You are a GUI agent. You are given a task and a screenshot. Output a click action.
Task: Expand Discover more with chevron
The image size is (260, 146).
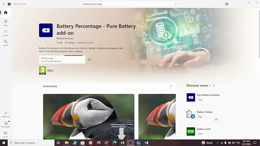click(210, 86)
